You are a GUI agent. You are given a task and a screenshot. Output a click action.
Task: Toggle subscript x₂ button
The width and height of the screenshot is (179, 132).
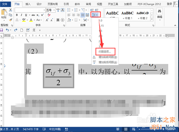pos(38,15)
